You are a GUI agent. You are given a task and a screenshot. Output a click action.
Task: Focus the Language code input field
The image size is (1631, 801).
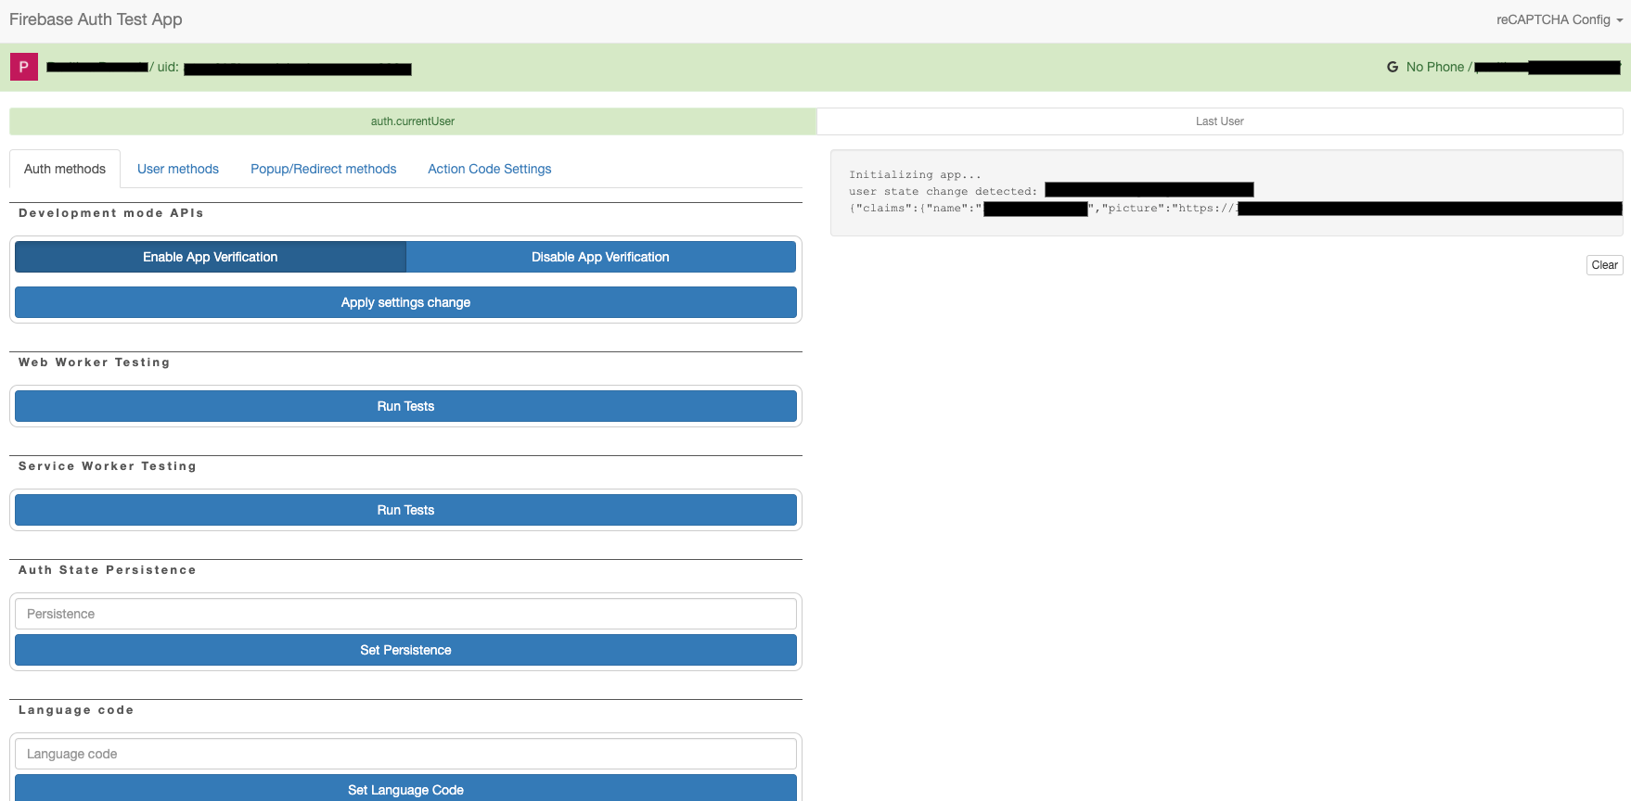click(405, 754)
